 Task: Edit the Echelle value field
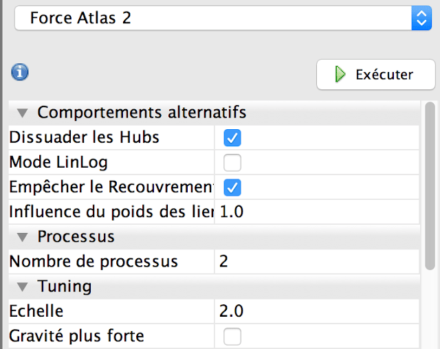[316, 311]
